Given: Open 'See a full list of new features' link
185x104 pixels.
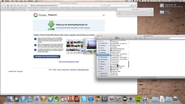Looking at the screenshot, I should click(69, 62).
